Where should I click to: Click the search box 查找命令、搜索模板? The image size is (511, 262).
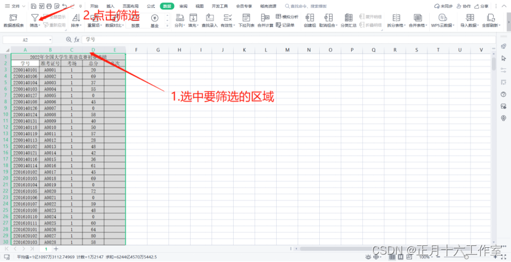coord(306,6)
